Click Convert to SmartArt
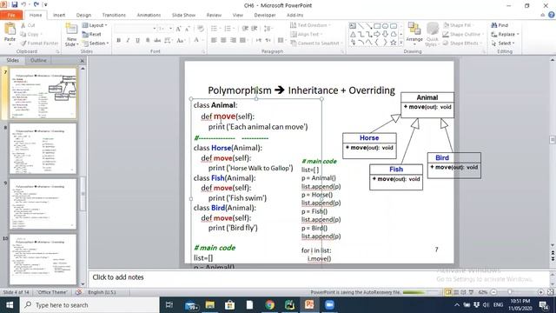556x313 pixels. [316, 43]
